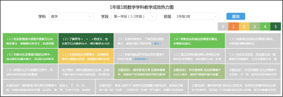Select the light green legend swatch labeled 3
283x97 pixels.
254,27
